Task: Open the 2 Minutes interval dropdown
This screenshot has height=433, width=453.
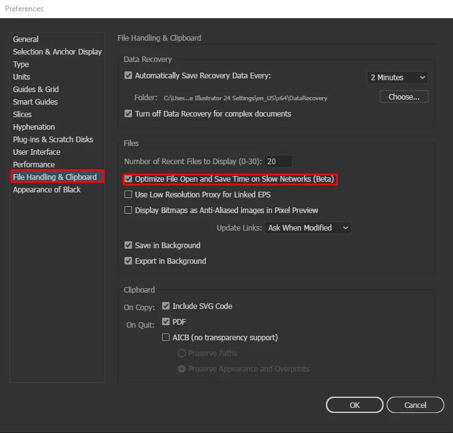Action: [397, 78]
